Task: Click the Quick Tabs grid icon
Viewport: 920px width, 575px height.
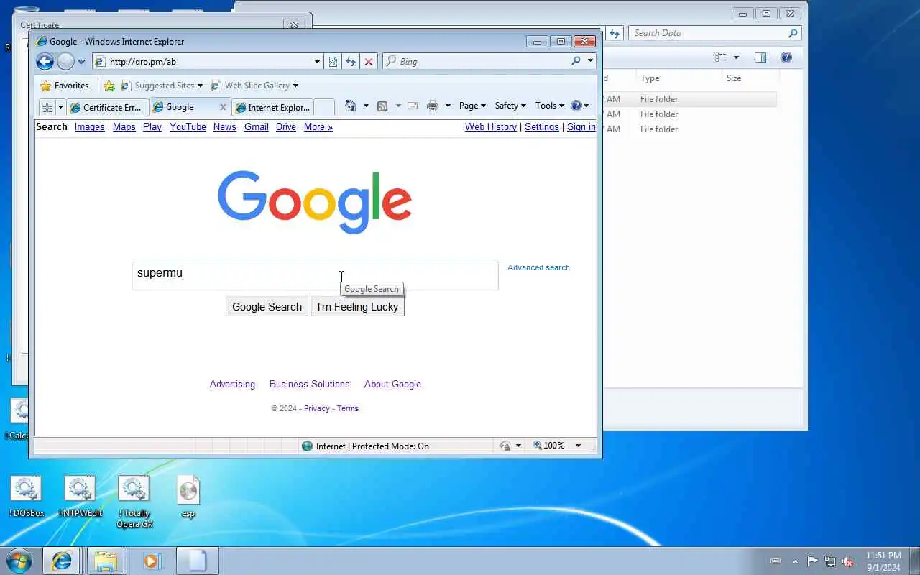Action: coord(47,107)
